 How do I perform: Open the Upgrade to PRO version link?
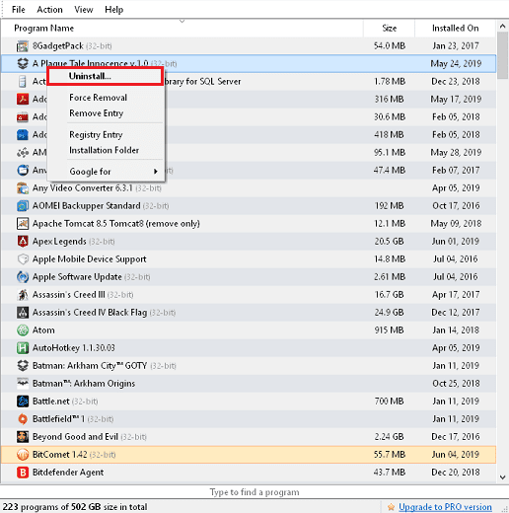[445, 507]
